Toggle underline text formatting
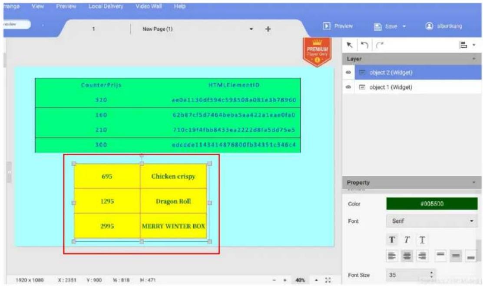The width and height of the screenshot is (483, 286). (x=422, y=240)
